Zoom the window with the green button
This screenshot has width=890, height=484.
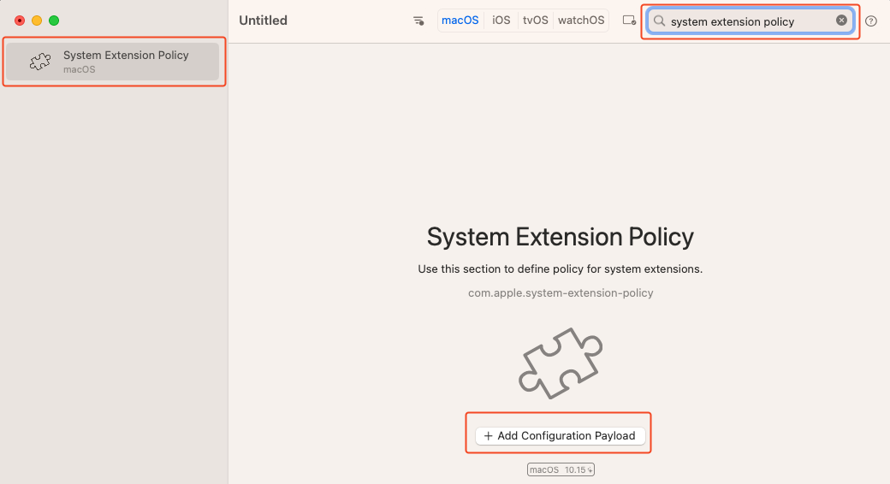tap(54, 21)
